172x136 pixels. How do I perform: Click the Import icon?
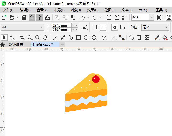click(109, 17)
